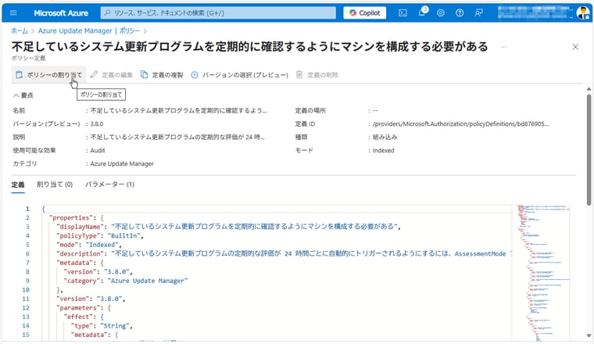
Task: Click the page vertical scrollbar thumb
Action: click(589, 149)
